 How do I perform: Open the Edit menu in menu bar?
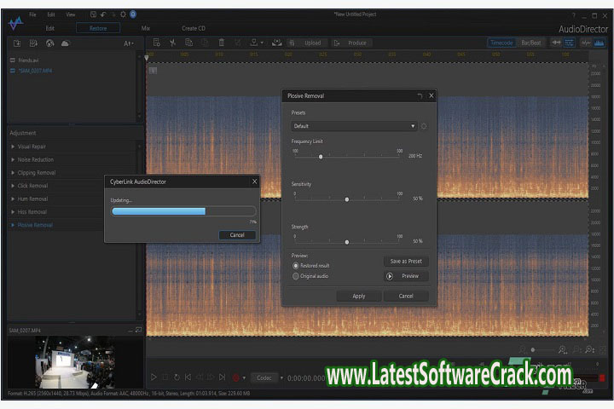pos(51,14)
